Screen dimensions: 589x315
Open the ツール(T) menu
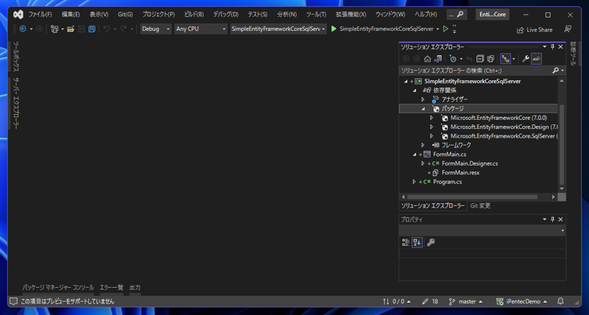[316, 15]
